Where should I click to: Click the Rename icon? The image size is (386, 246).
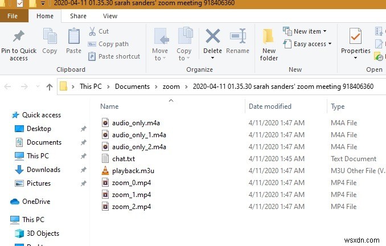pos(238,36)
